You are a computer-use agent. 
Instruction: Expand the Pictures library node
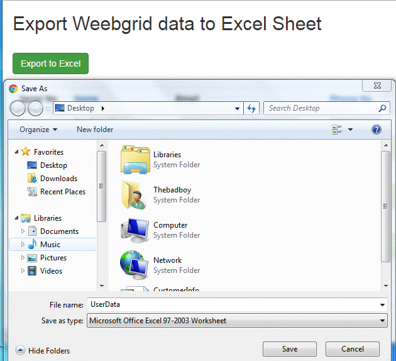pyautogui.click(x=23, y=257)
